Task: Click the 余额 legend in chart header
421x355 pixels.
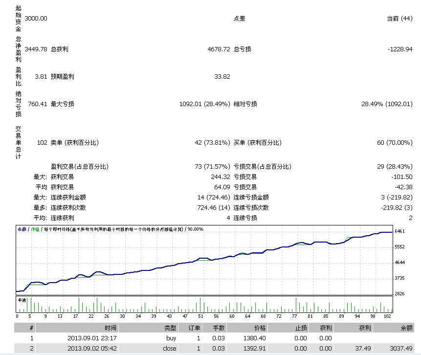Action: pos(22,229)
